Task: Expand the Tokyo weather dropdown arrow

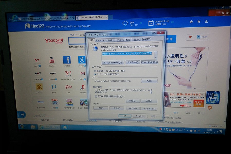Action: tap(141, 23)
